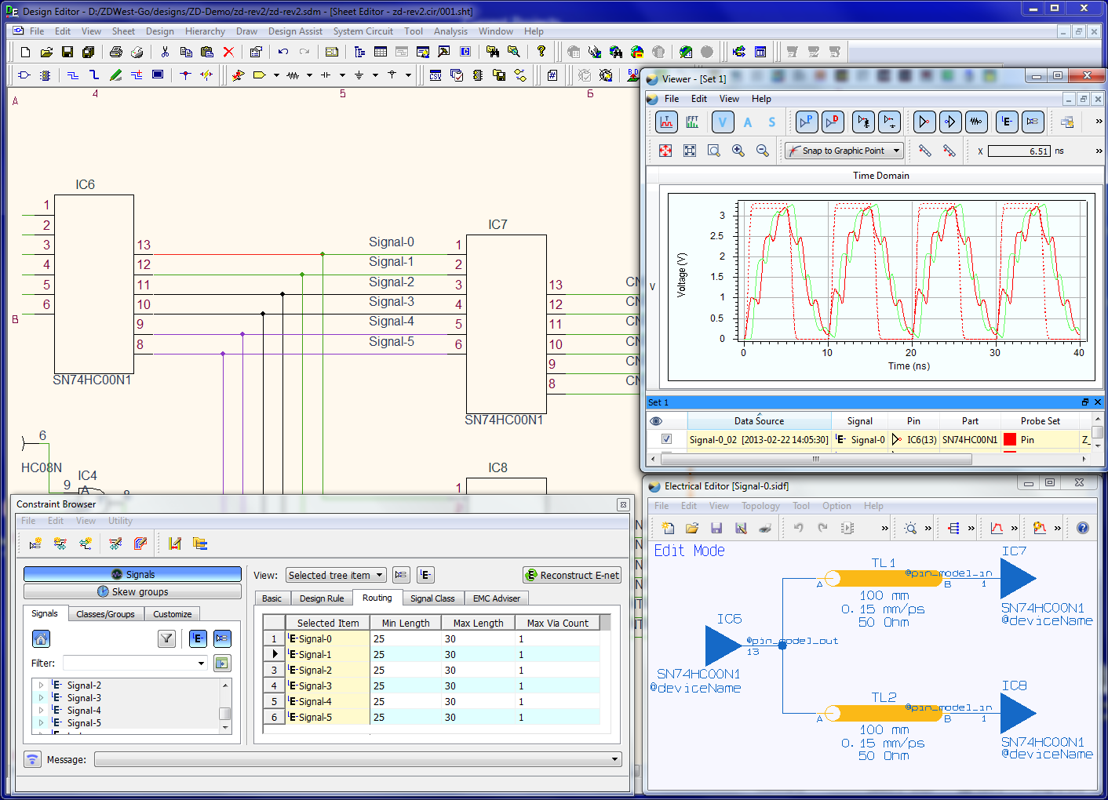This screenshot has height=800, width=1108.
Task: Select the Fit Window icon in Viewer
Action: pyautogui.click(x=690, y=150)
